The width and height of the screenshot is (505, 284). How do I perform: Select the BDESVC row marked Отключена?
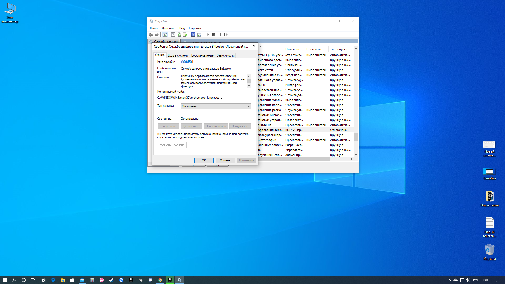[306, 130]
